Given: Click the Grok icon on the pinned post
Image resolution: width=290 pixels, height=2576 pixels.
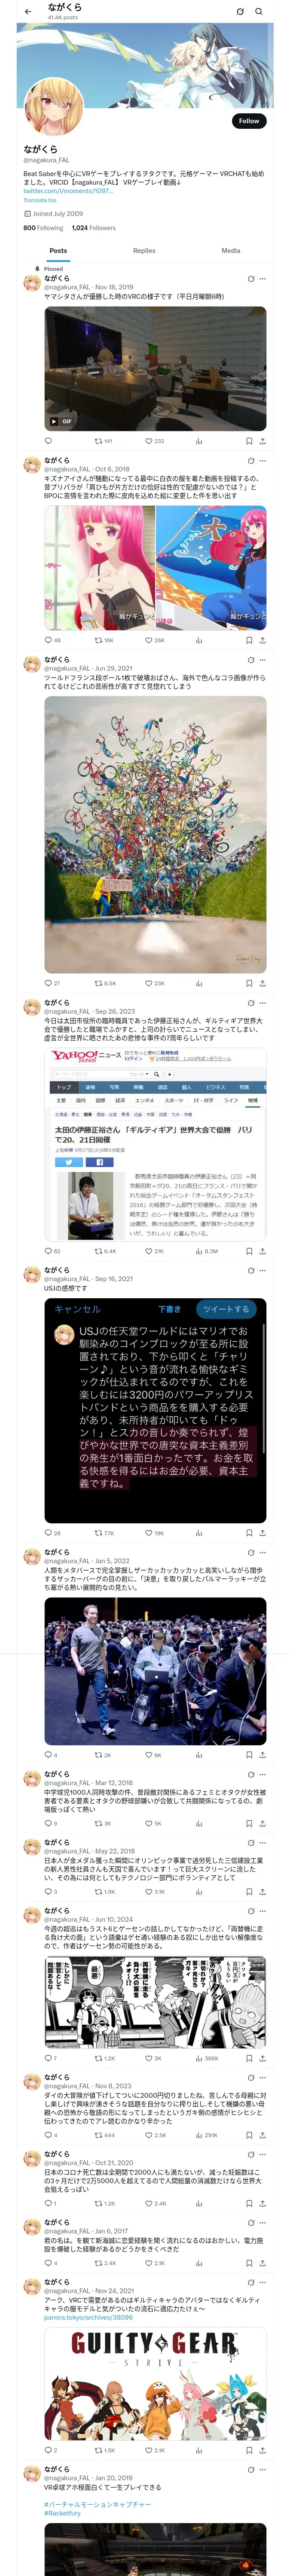Looking at the screenshot, I should (251, 279).
